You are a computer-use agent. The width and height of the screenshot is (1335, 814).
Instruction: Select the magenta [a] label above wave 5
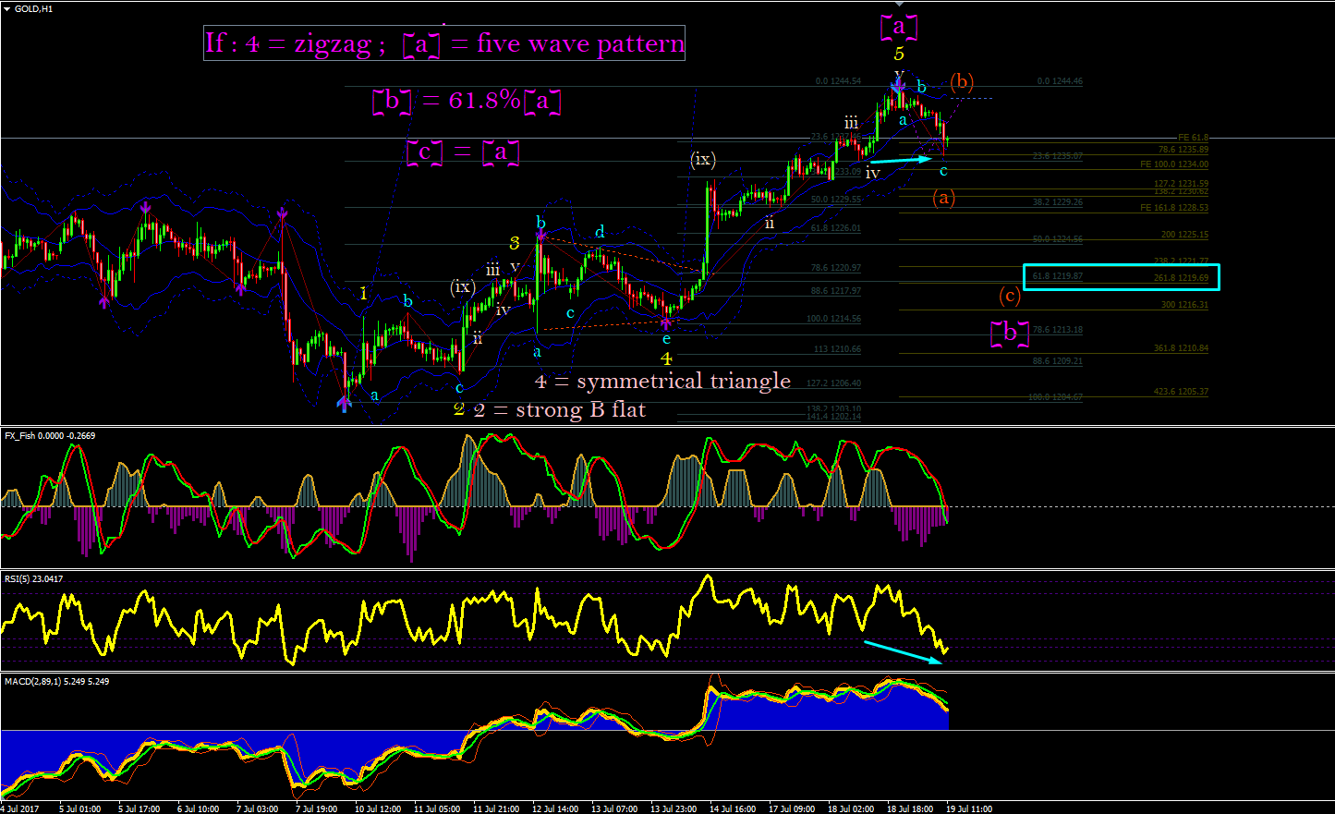(x=899, y=27)
